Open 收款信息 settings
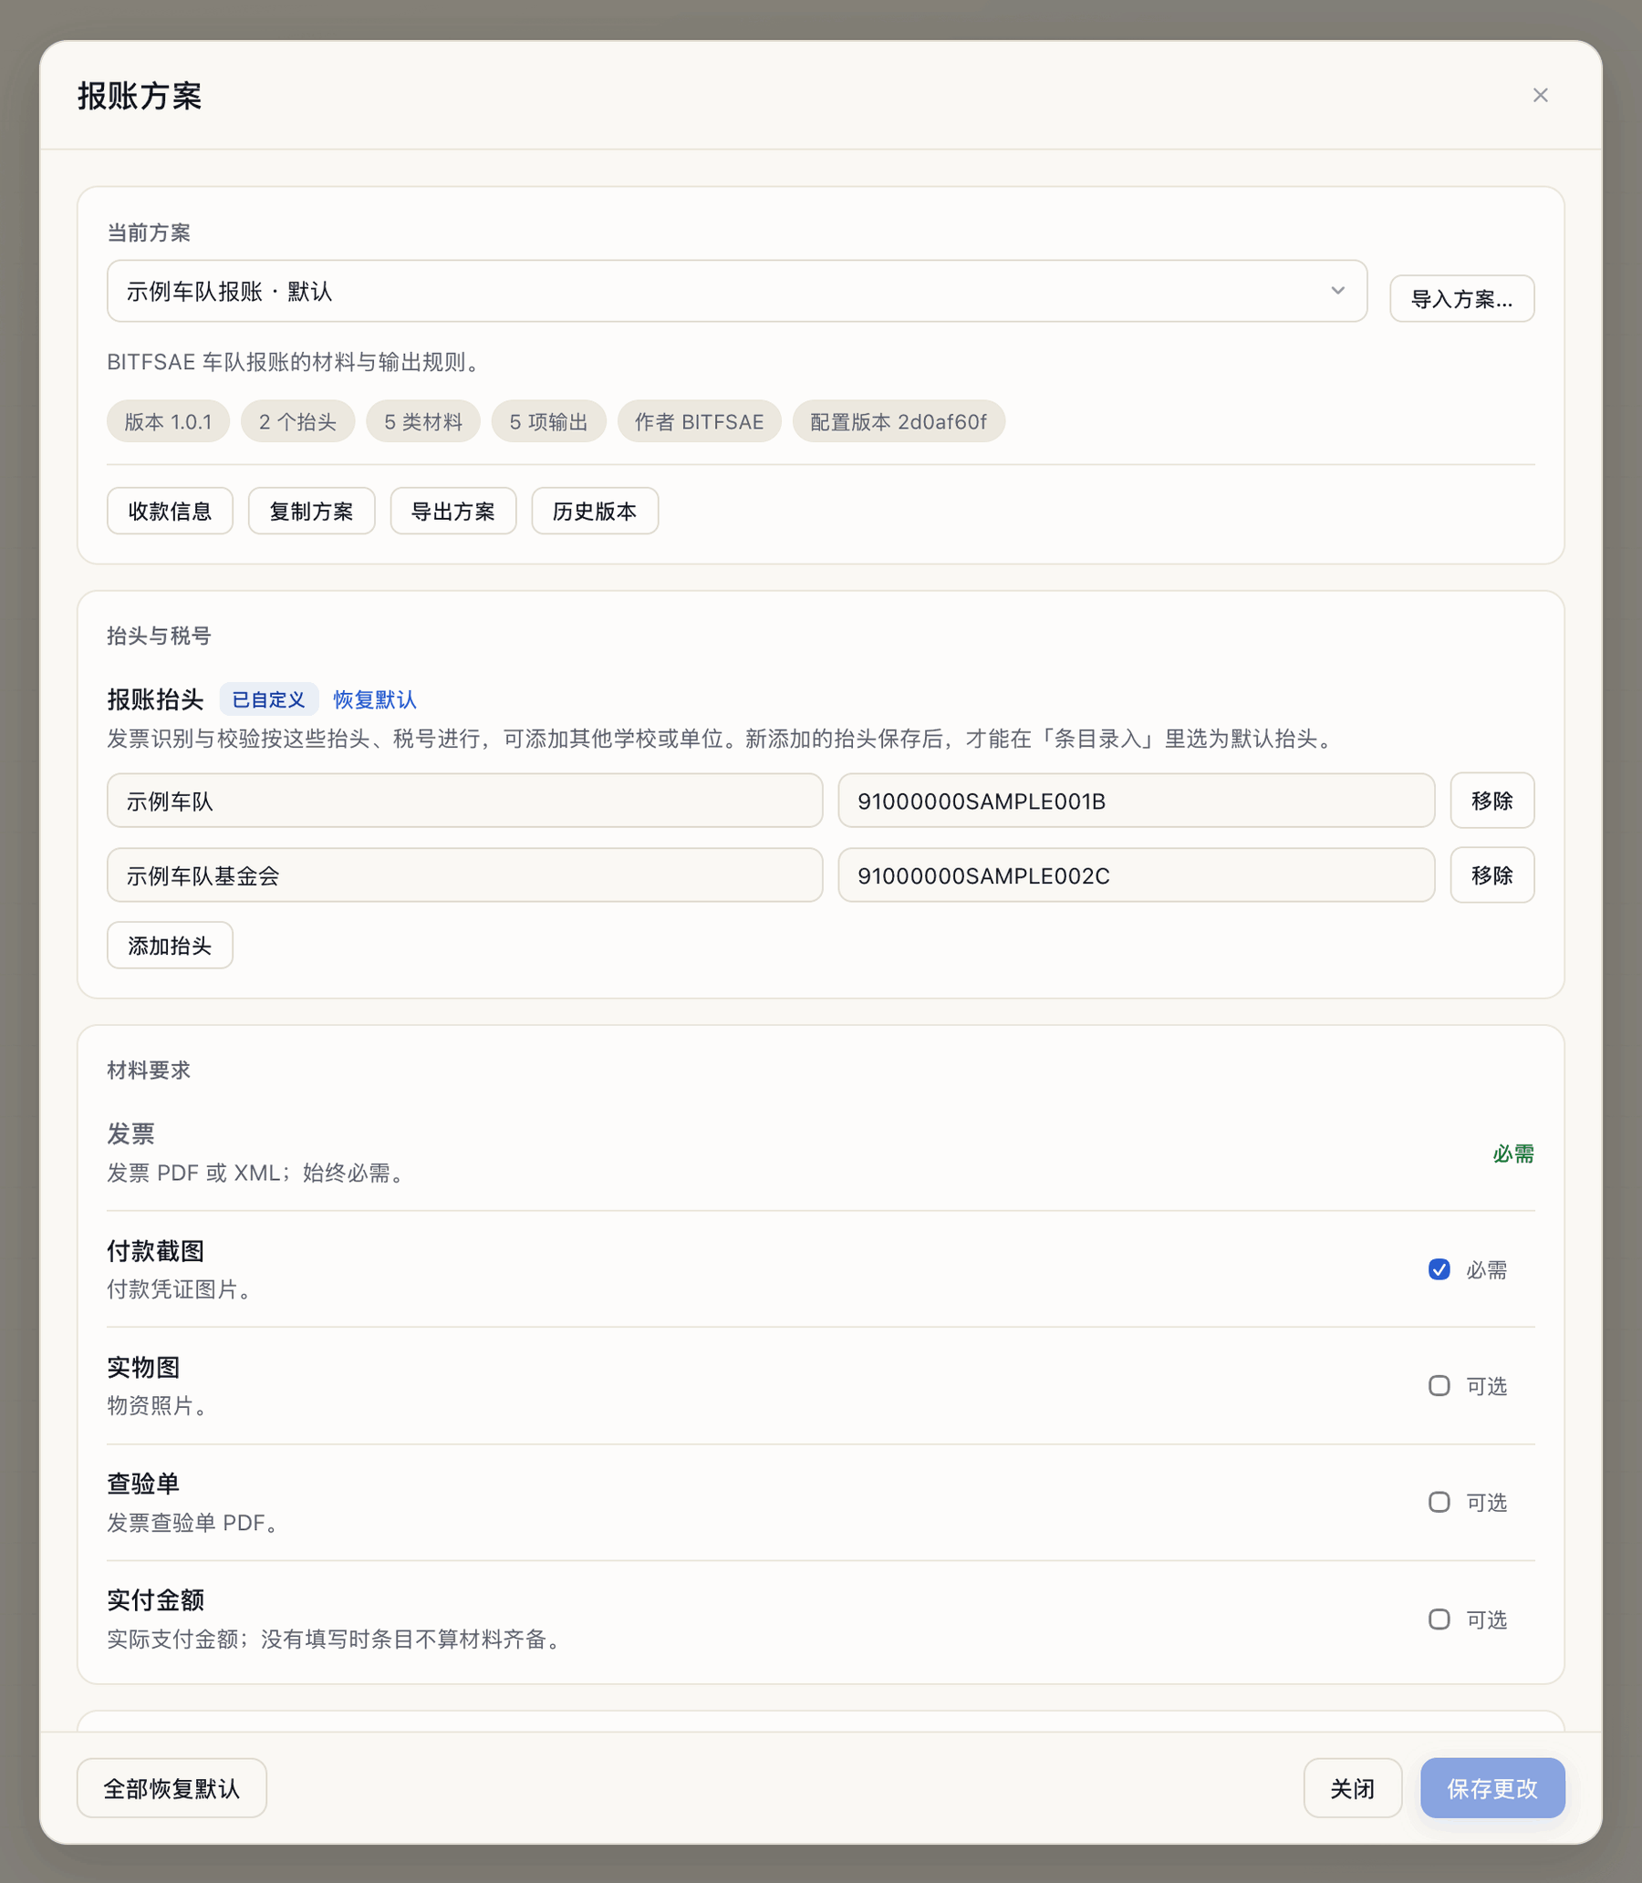 pos(170,511)
